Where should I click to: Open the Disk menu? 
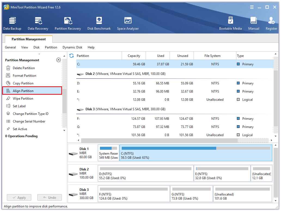[36, 47]
